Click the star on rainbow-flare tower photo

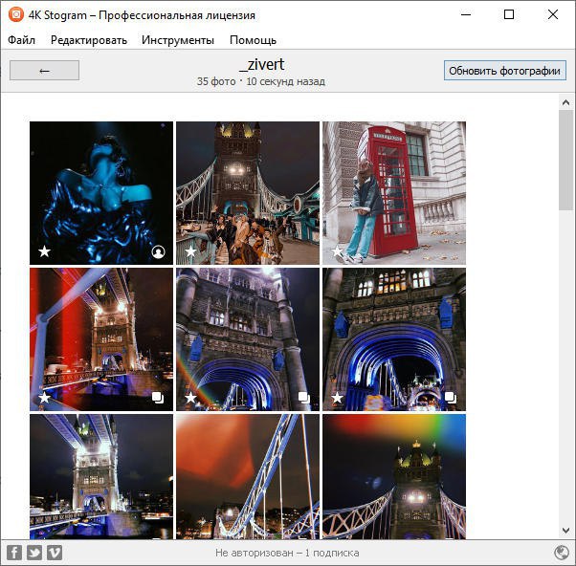pos(190,397)
